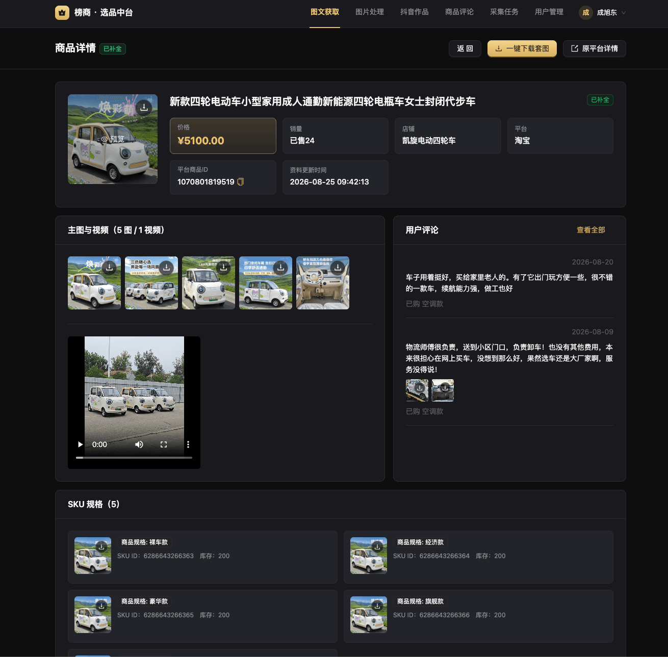This screenshot has height=657, width=668.
Task: Click the video progress bar
Action: coord(134,458)
